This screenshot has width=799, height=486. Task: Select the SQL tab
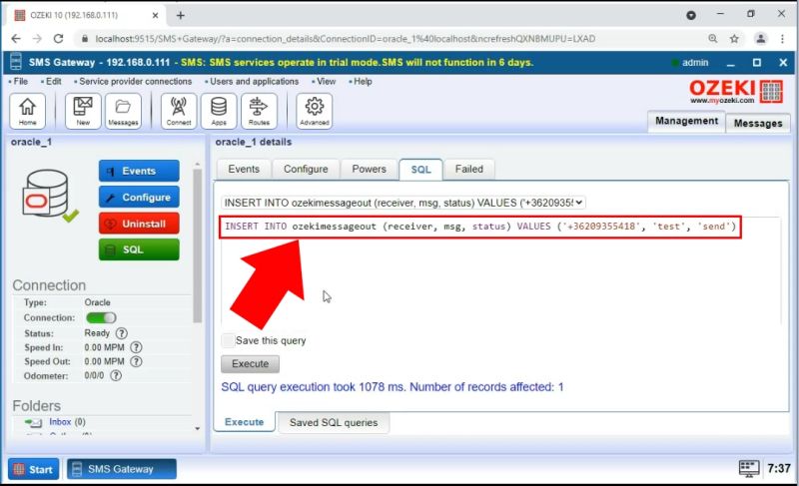point(420,170)
